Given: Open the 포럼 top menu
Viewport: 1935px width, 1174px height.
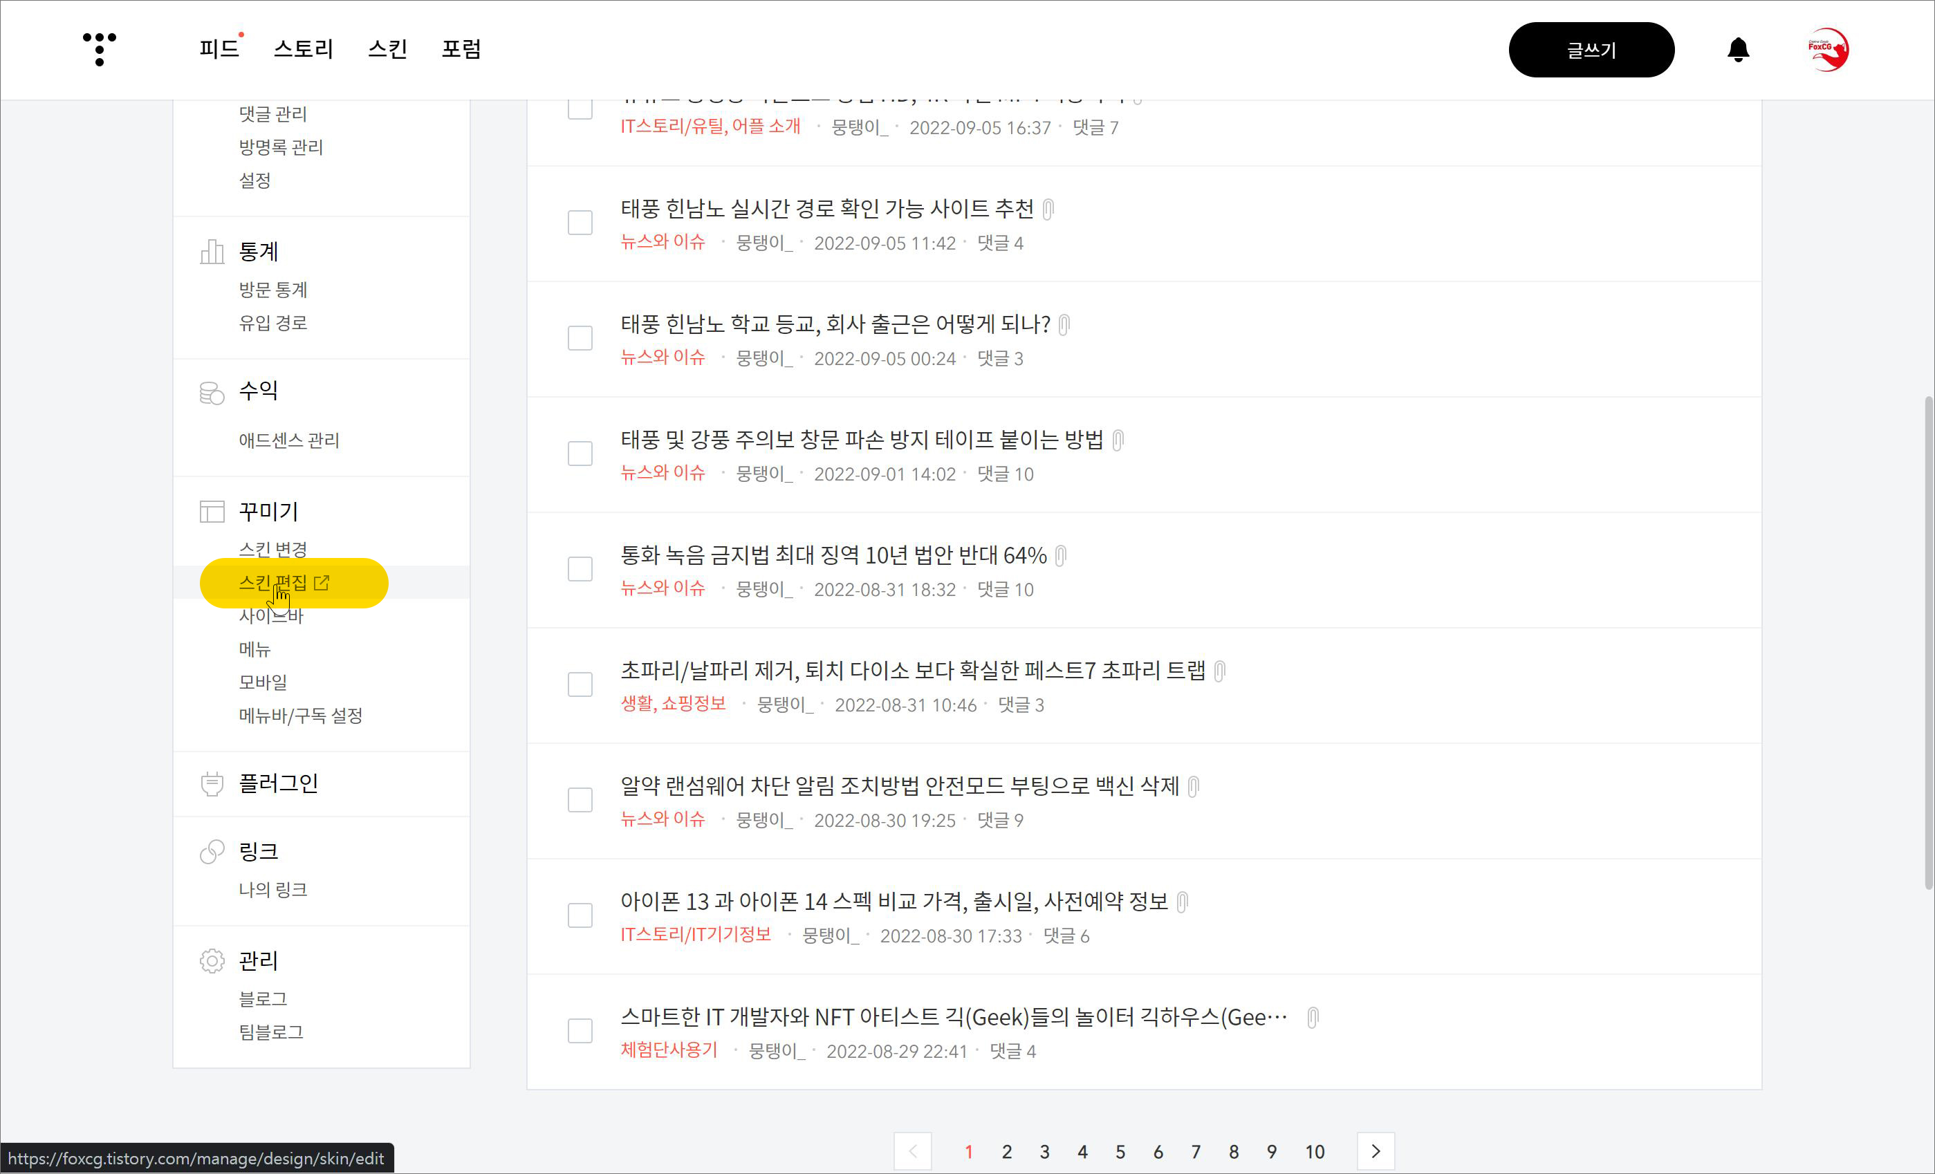Looking at the screenshot, I should (461, 48).
